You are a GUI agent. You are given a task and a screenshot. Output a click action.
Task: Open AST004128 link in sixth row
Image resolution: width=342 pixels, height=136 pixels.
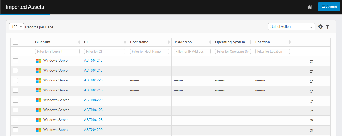(93, 110)
